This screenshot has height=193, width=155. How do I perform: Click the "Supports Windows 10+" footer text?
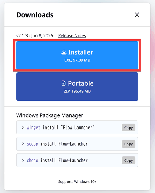point(77,182)
